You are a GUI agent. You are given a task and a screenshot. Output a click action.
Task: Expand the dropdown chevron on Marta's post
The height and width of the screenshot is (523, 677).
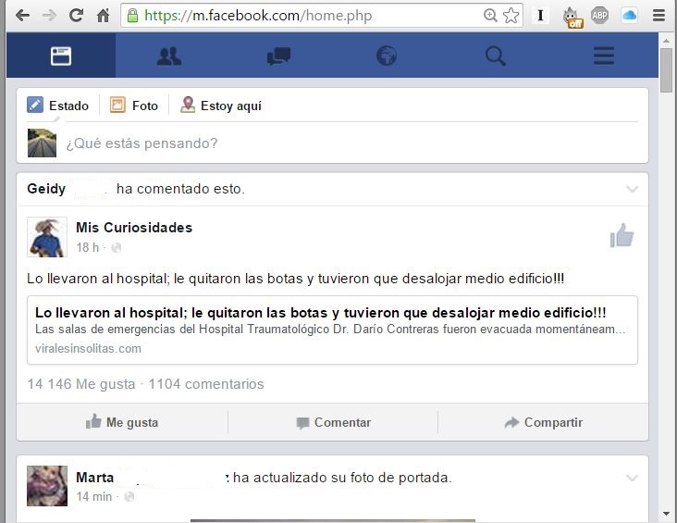(632, 478)
